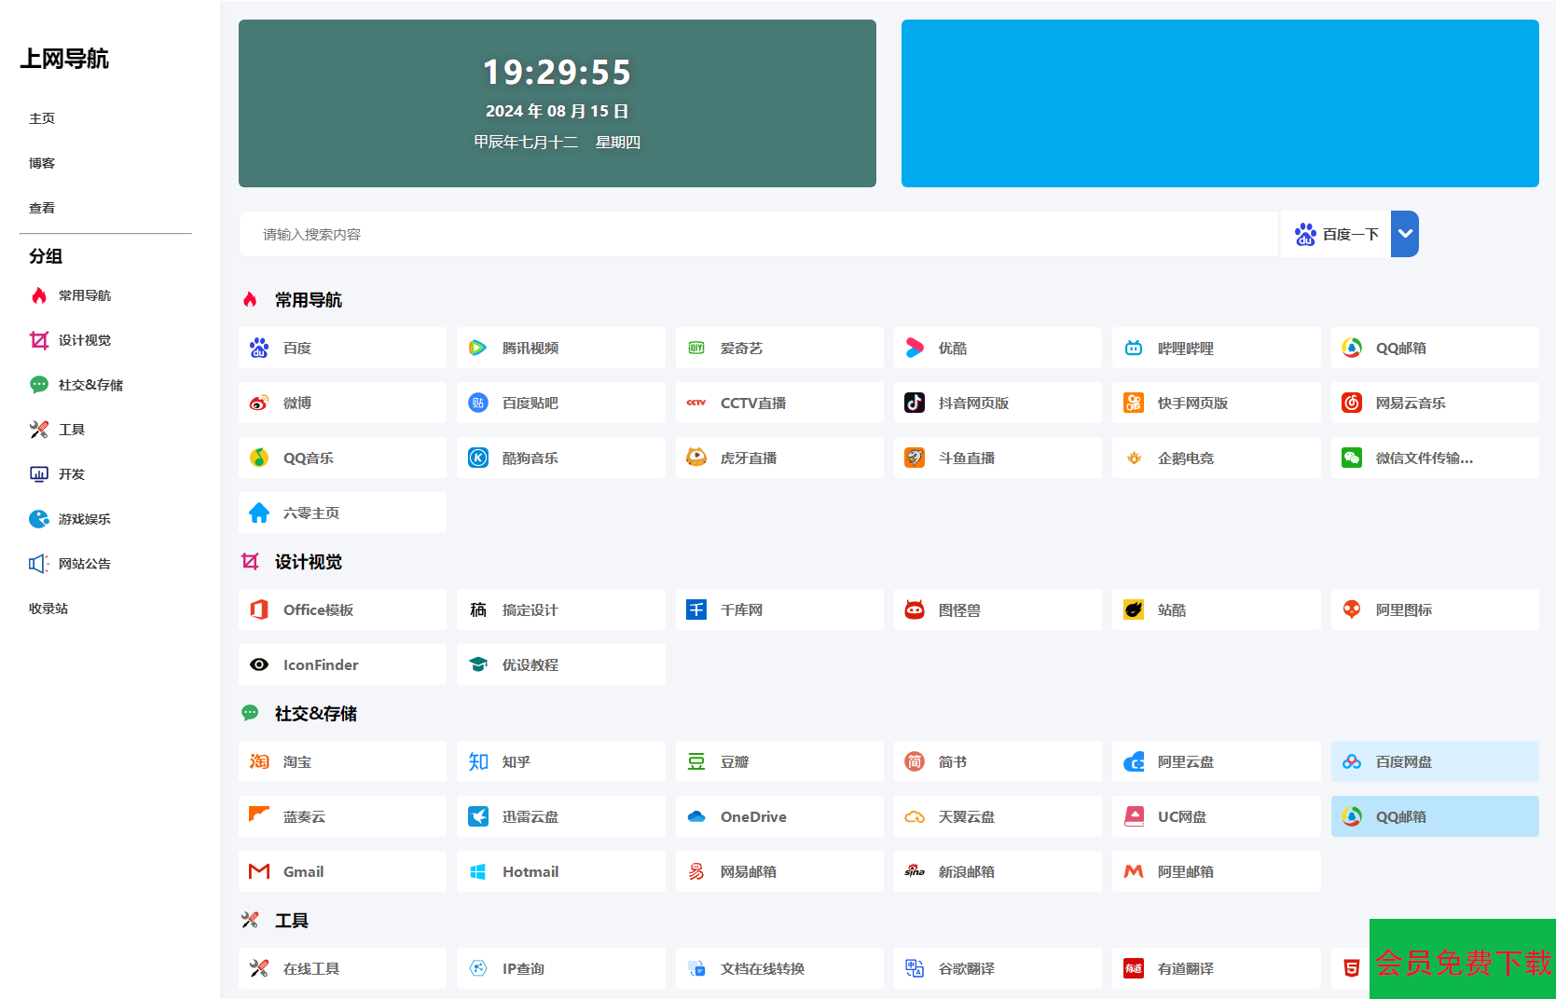Image resolution: width=1556 pixels, height=999 pixels.
Task: Click the Gmail envelope icon
Action: (x=259, y=871)
